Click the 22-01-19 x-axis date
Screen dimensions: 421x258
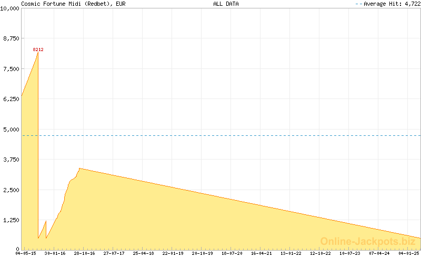[173, 253]
